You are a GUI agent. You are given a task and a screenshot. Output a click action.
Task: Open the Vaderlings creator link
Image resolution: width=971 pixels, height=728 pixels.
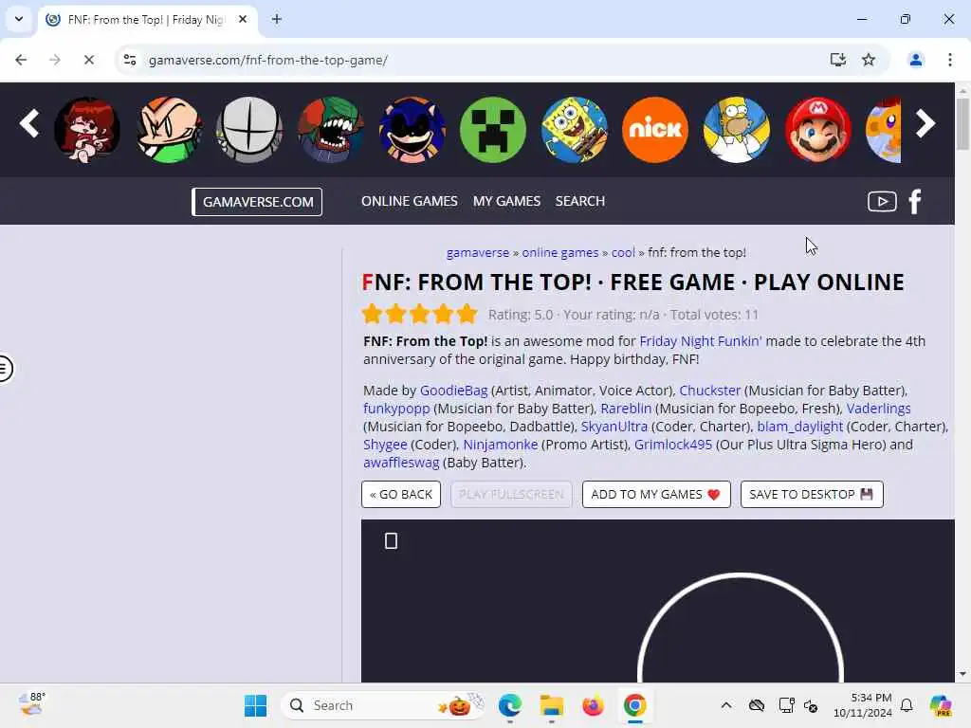click(879, 409)
